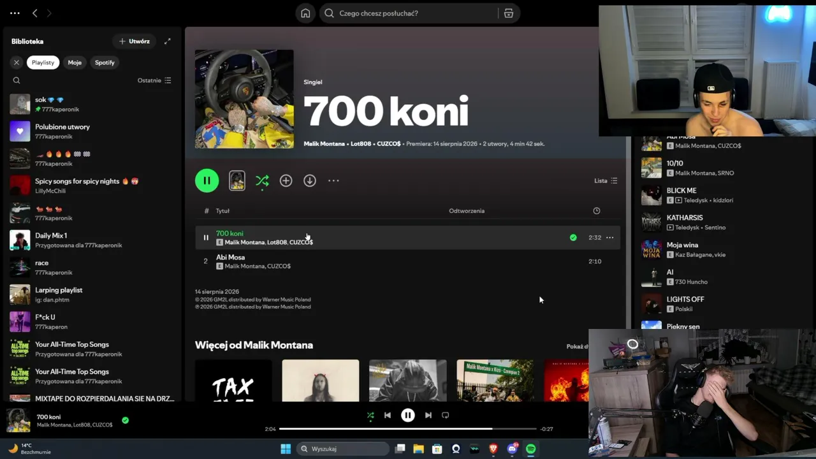Select the Moje filter chip
The image size is (816, 459).
[75, 62]
